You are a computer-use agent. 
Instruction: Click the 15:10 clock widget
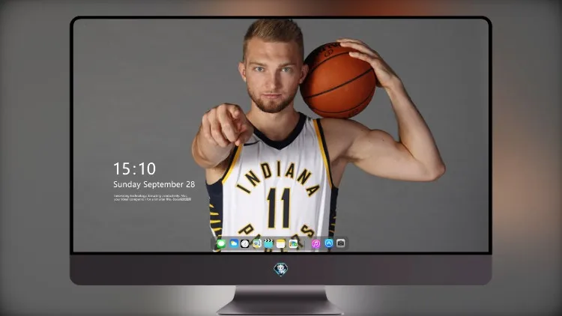[x=134, y=168]
